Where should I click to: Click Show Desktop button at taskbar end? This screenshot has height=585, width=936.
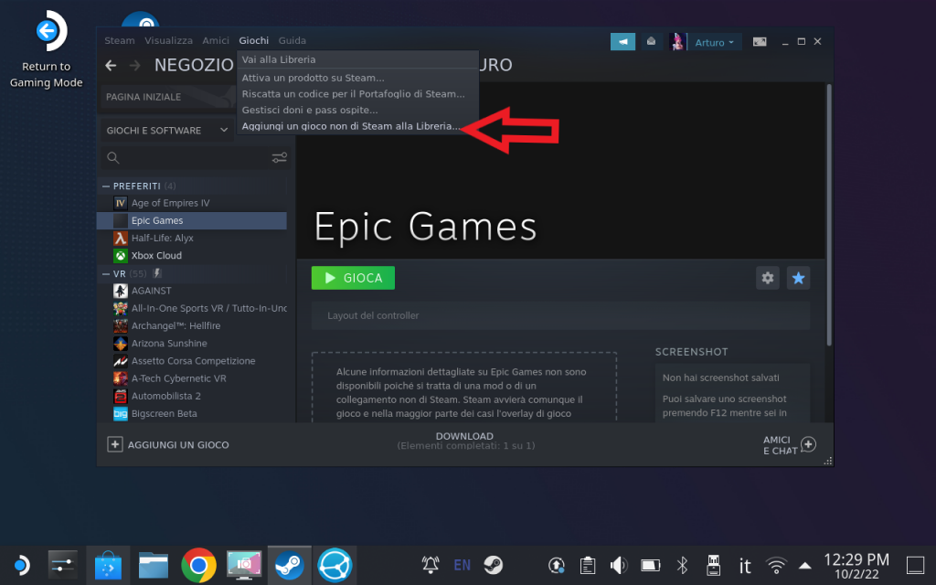(915, 565)
